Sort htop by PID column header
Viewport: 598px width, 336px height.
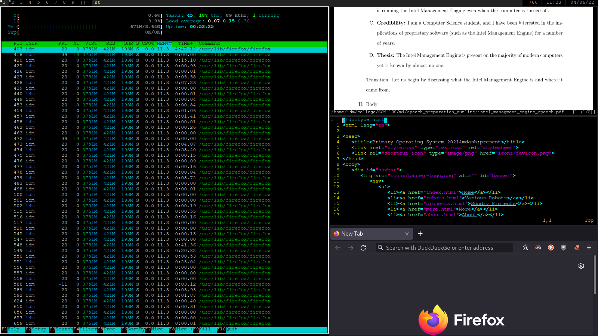[18, 44]
